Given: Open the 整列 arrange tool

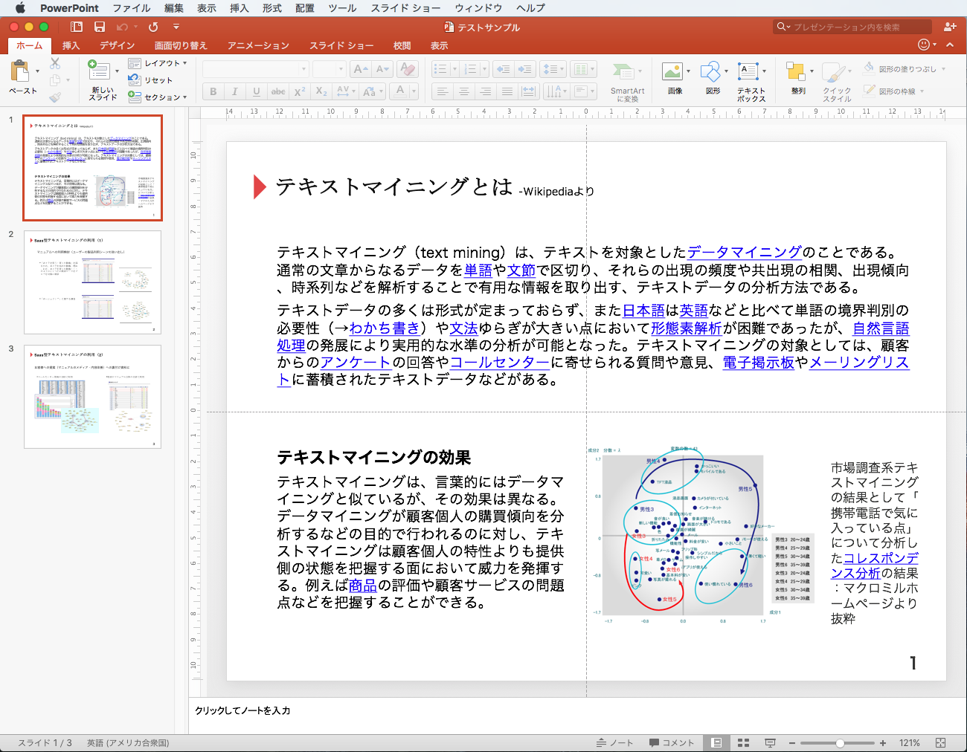Looking at the screenshot, I should coord(797,73).
